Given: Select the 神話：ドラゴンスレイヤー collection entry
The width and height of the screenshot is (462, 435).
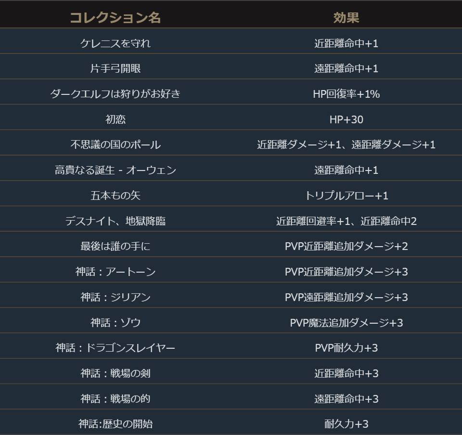Looking at the screenshot, I should (115, 348).
